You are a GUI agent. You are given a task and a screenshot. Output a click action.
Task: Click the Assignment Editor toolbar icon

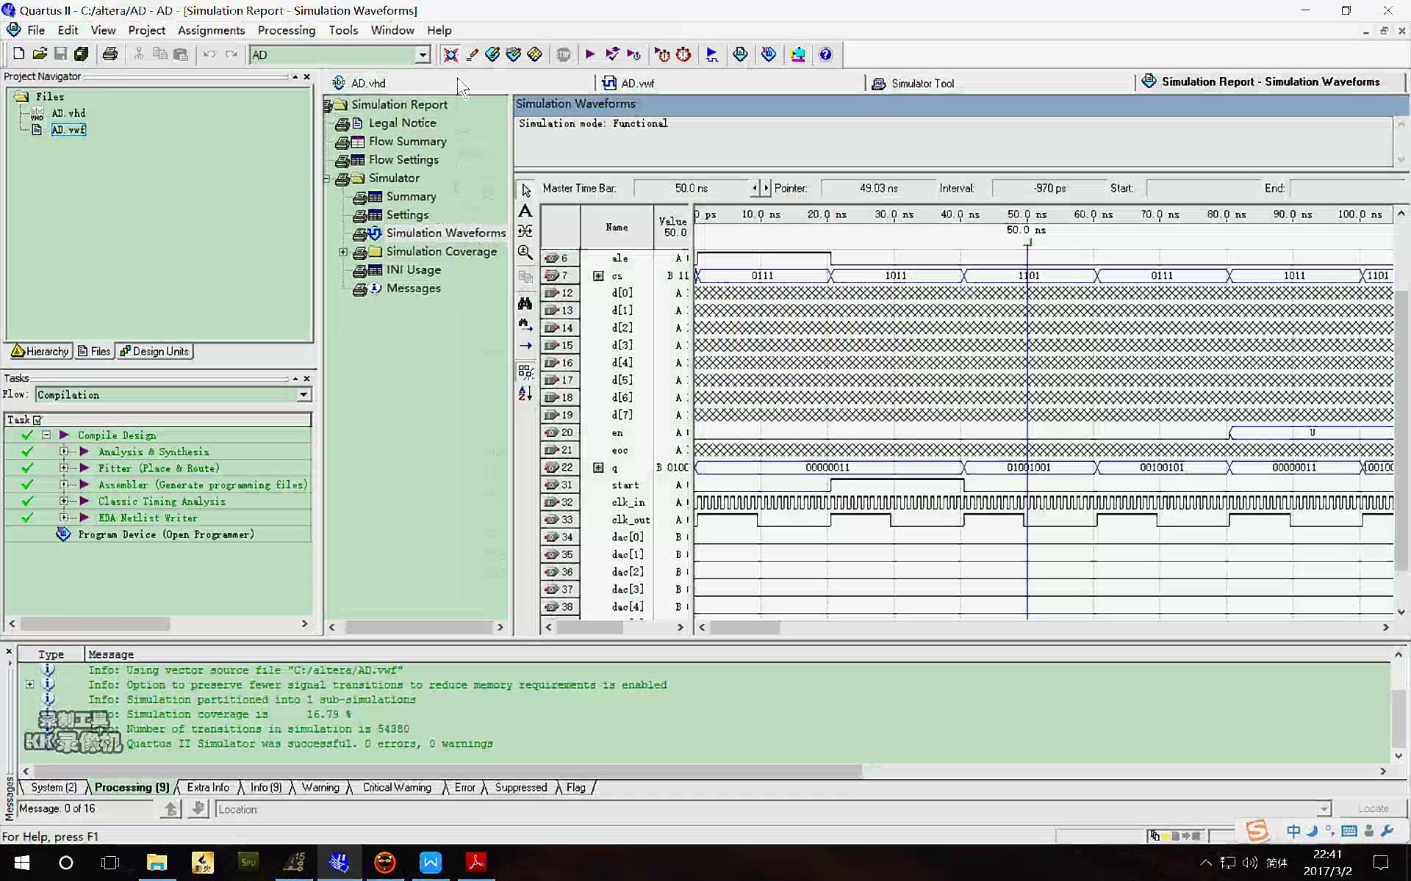pyautogui.click(x=492, y=54)
